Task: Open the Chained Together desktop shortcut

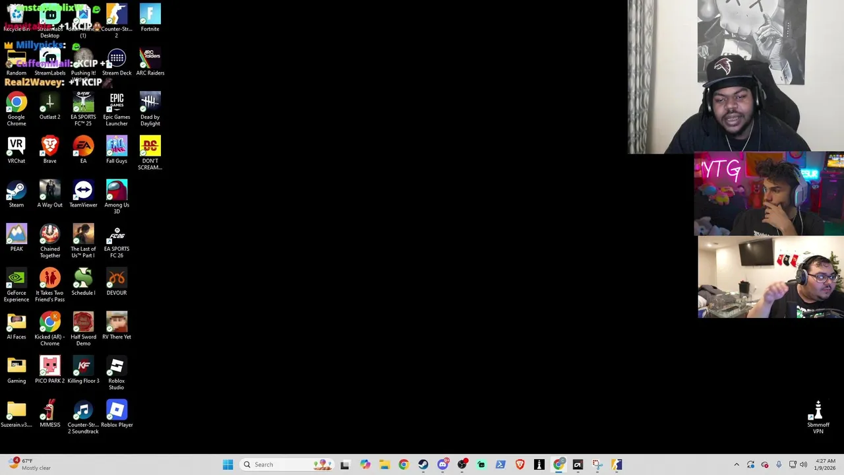Action: point(49,241)
